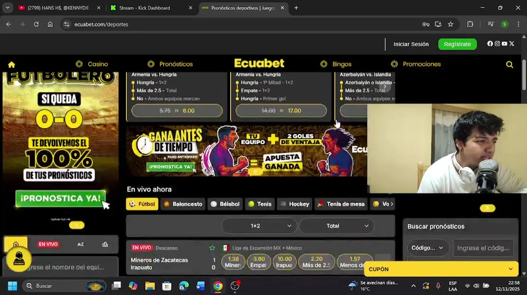Image resolution: width=527 pixels, height=295 pixels.
Task: Click the green Regístrate button
Action: point(457,44)
